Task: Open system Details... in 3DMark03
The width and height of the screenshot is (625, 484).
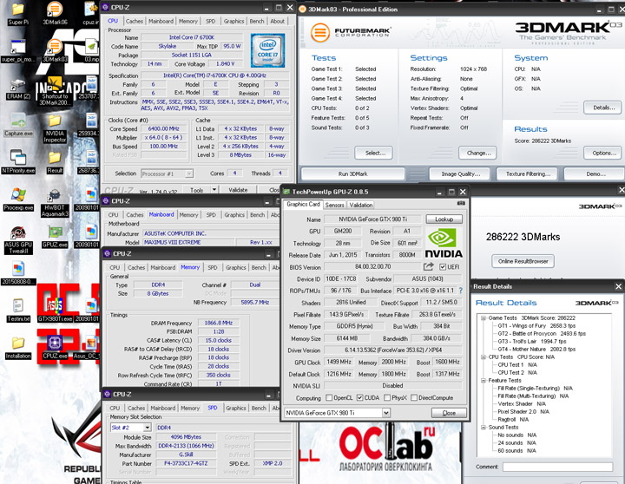Action: [x=603, y=108]
